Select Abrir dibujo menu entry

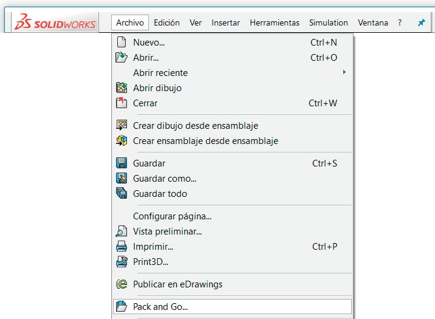(x=233, y=87)
